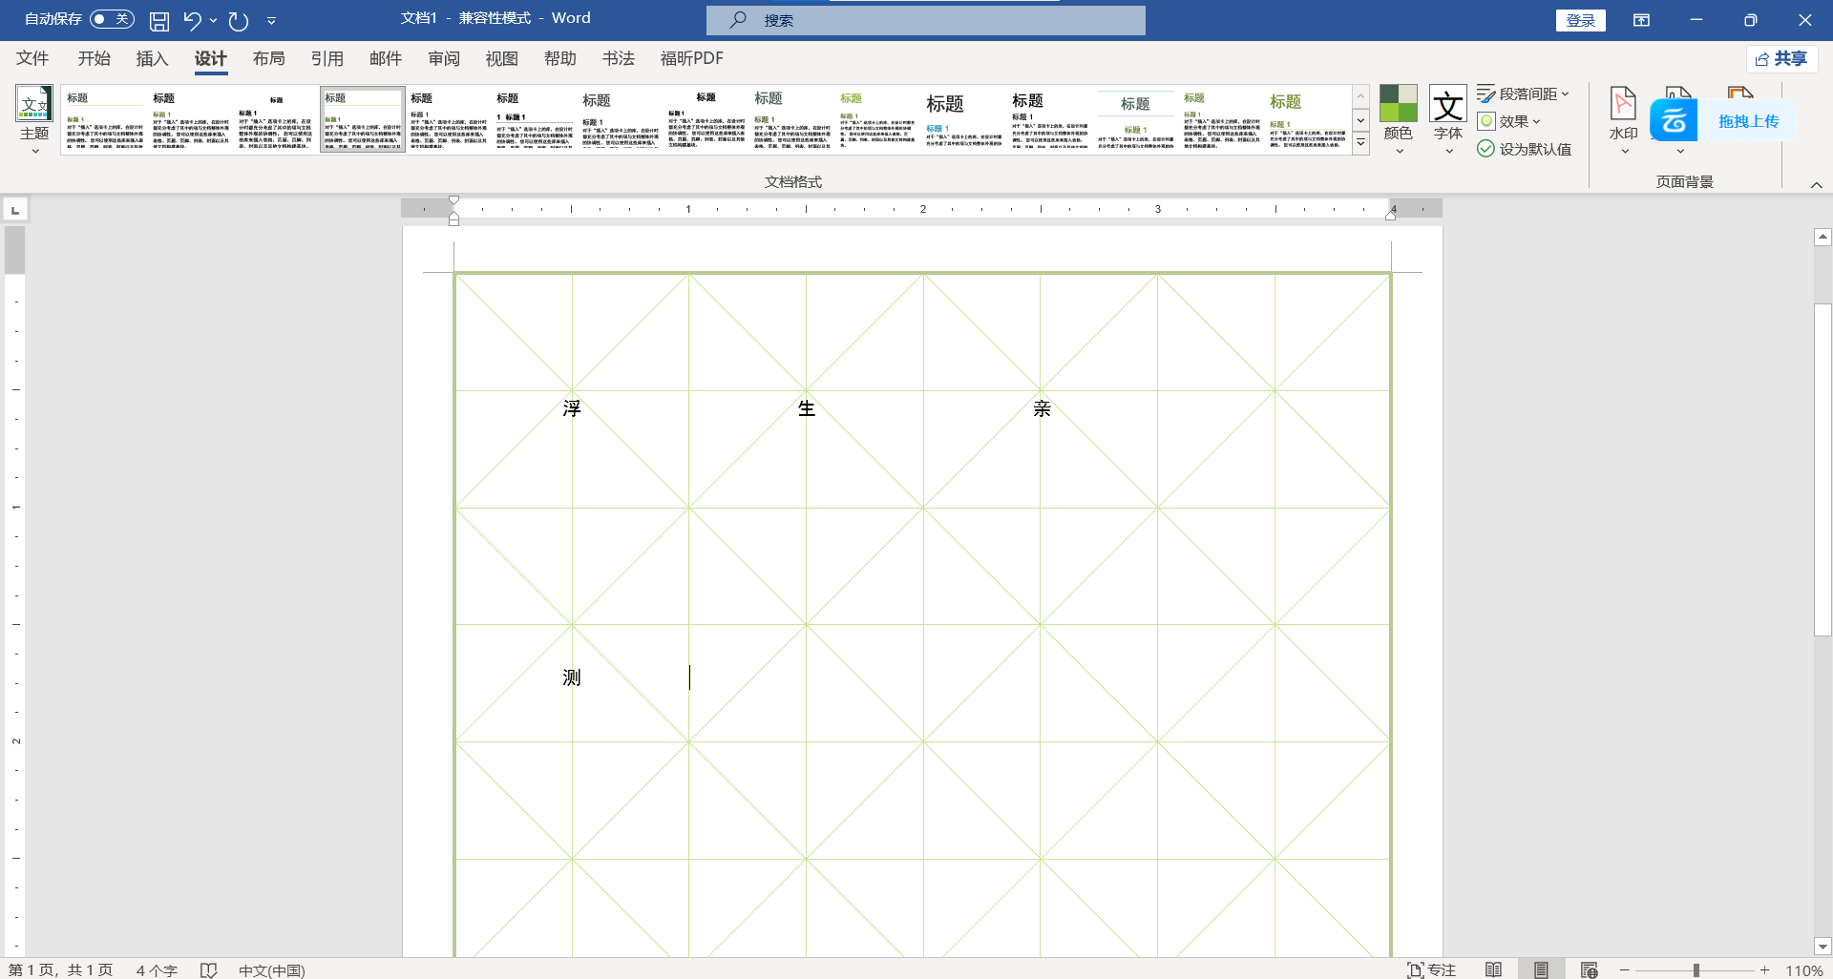
Task: Click the Save icon in title bar
Action: [159, 20]
